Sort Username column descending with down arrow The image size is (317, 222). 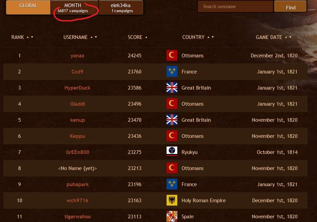click(x=96, y=37)
